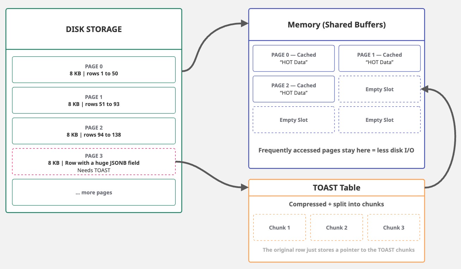Screen dimensions: 461x269
Task: Select the TOAST Table header
Action: (x=337, y=188)
